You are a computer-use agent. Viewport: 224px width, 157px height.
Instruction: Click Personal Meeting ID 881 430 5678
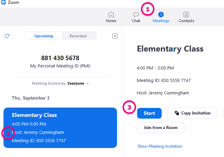coord(60,58)
